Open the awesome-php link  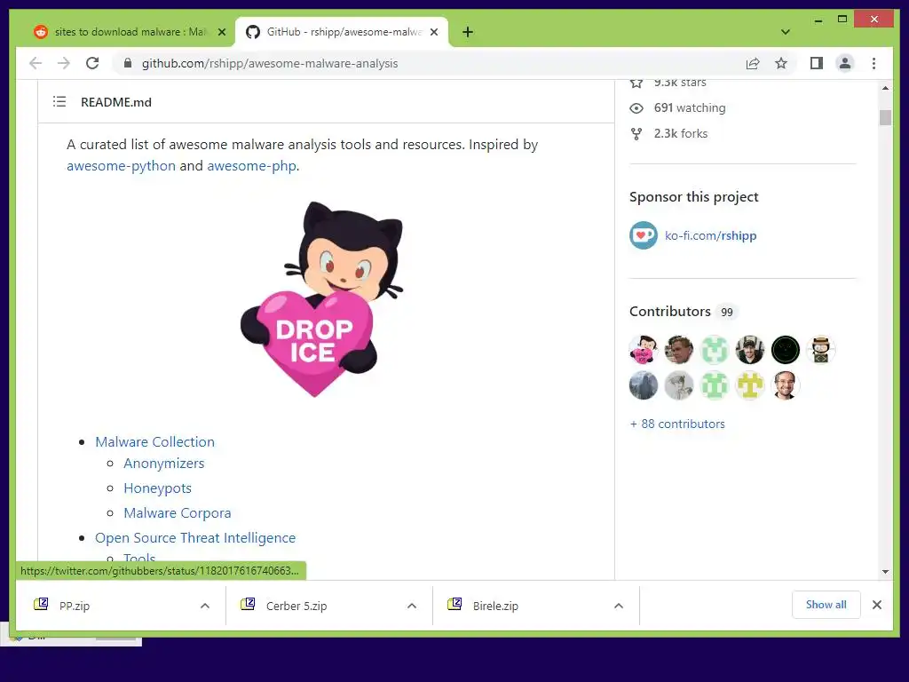[251, 166]
